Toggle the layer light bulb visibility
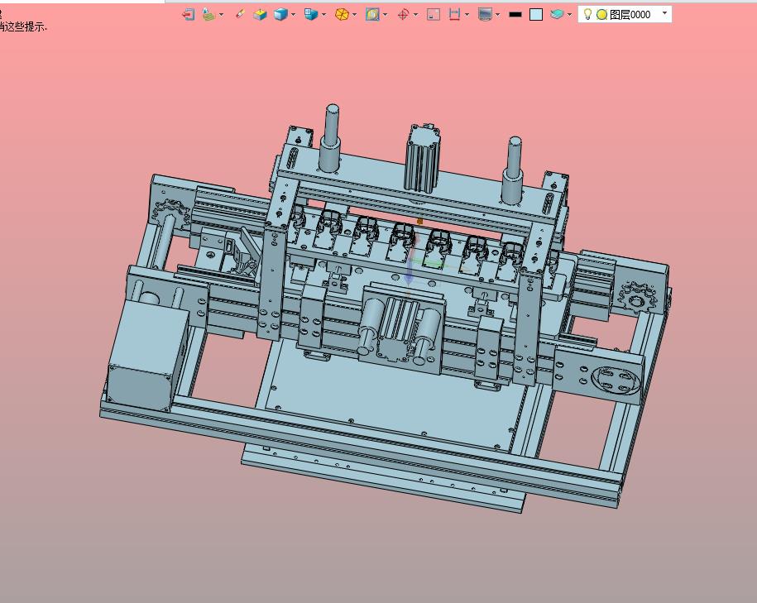757x603 pixels. click(587, 14)
